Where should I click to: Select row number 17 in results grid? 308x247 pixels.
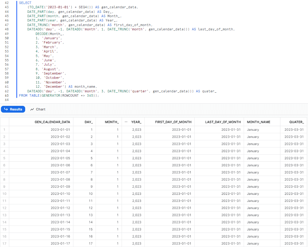[4, 244]
